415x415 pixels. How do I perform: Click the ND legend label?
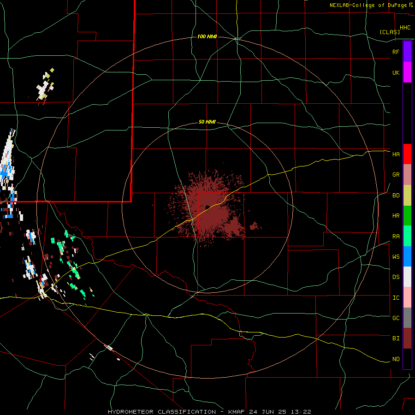[x=396, y=359]
